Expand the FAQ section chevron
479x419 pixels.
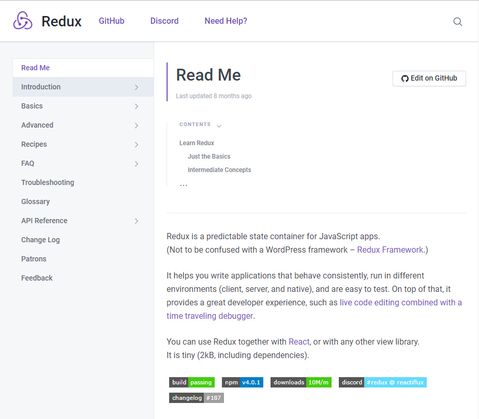136,164
